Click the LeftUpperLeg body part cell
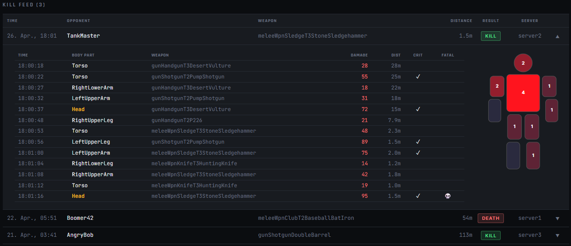 pyautogui.click(x=91, y=142)
